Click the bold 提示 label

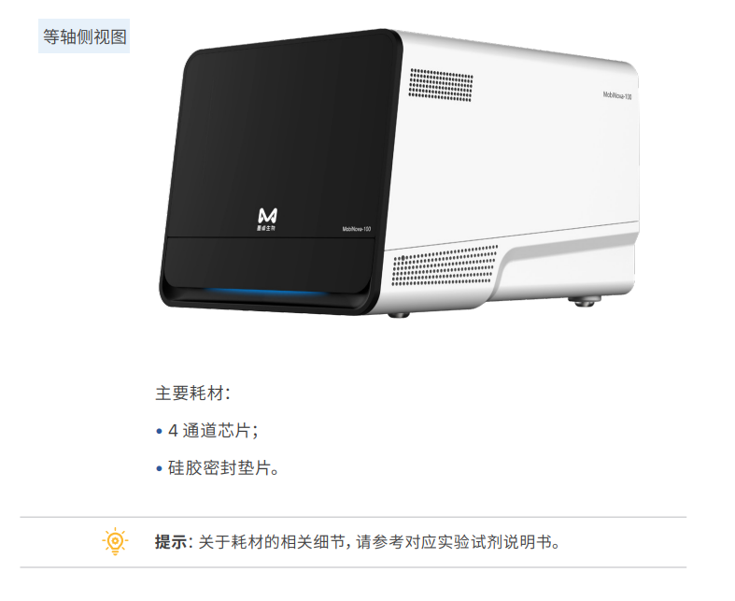coord(171,542)
